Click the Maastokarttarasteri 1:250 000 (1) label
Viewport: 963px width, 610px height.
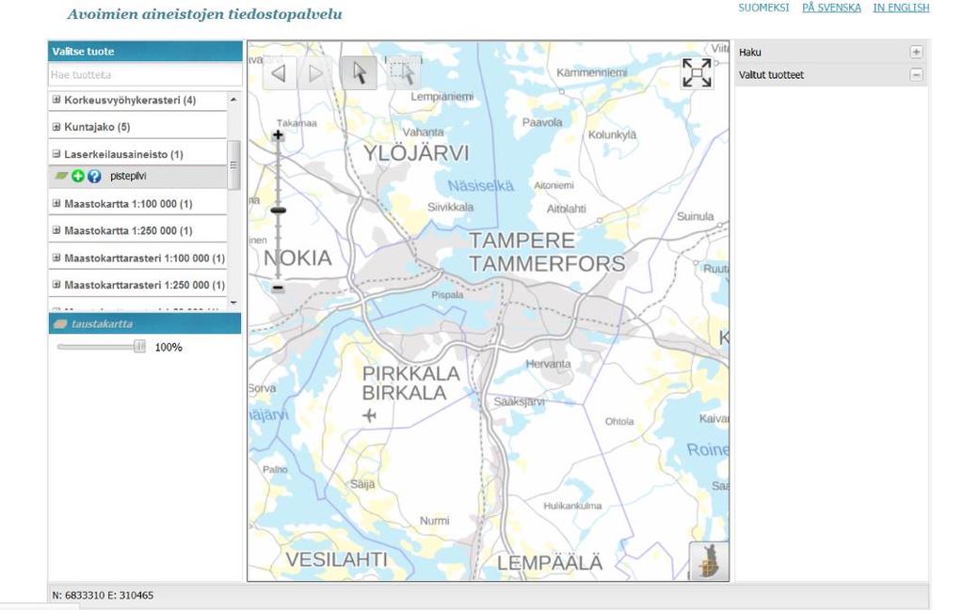pyautogui.click(x=144, y=285)
